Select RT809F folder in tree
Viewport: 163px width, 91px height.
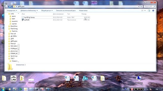14,54
